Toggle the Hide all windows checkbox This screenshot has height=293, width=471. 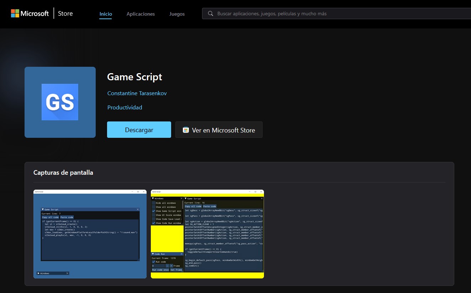pyautogui.click(x=154, y=203)
